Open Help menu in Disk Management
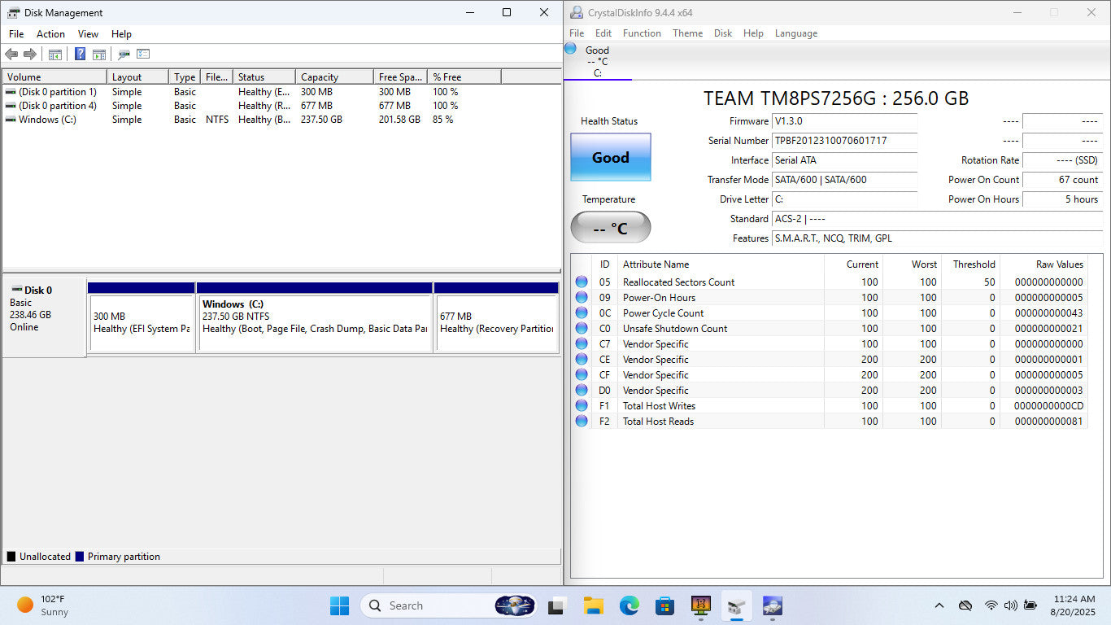 pyautogui.click(x=121, y=34)
